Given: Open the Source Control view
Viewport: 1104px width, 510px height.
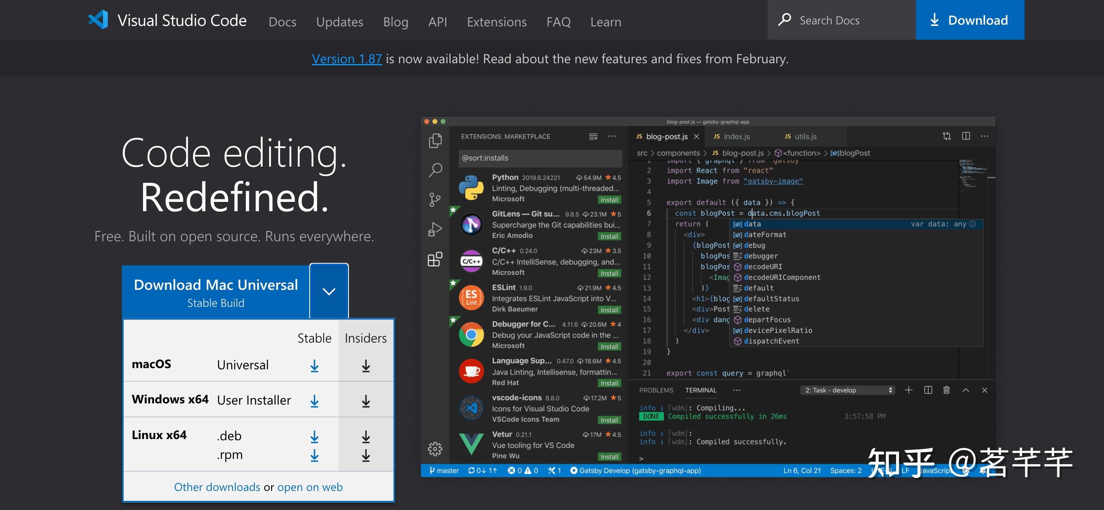Looking at the screenshot, I should click(x=435, y=200).
